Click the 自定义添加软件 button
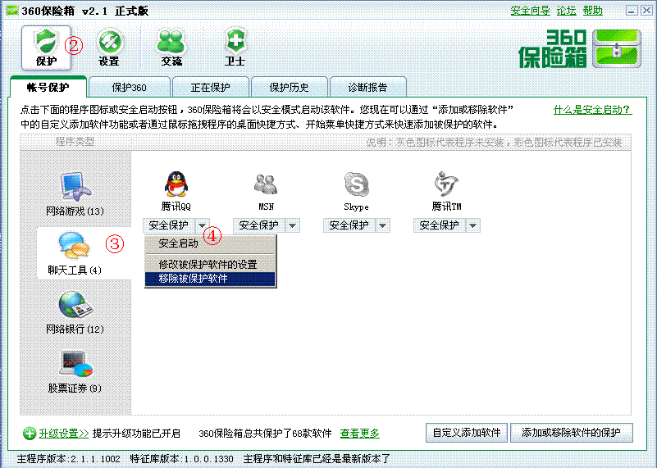The height and width of the screenshot is (468, 657). (x=467, y=433)
